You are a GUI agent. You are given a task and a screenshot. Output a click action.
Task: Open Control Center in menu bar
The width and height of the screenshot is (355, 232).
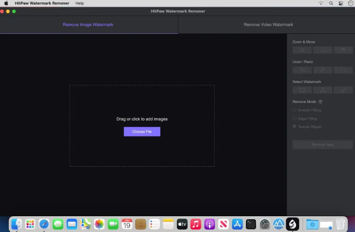coord(341,3)
